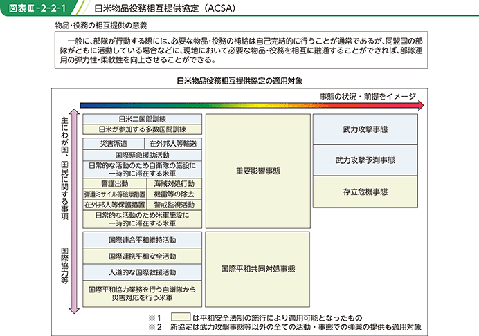This screenshot has height=336, width=479.
Task: Click the 重要影響事態 box
Action: pos(258,171)
